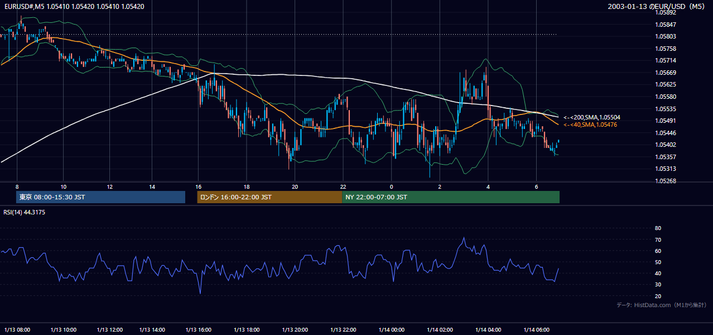Click price level 1.05625 on the axis
713x335 pixels.
[666, 85]
